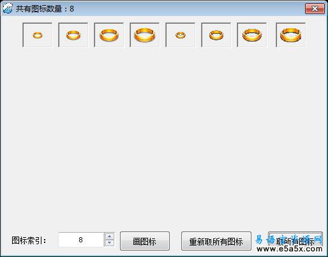Close the window with red X button
Viewport: 328px width, 257px height.
pos(315,9)
